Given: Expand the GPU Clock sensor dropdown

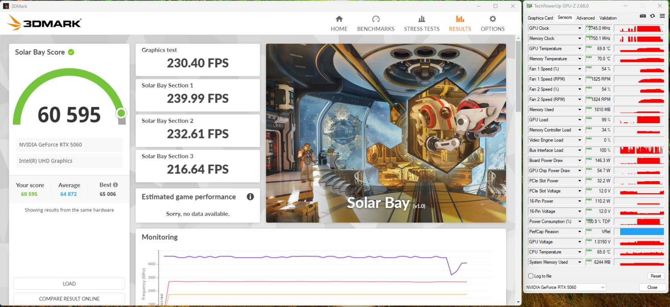Looking at the screenshot, I should pyautogui.click(x=580, y=28).
